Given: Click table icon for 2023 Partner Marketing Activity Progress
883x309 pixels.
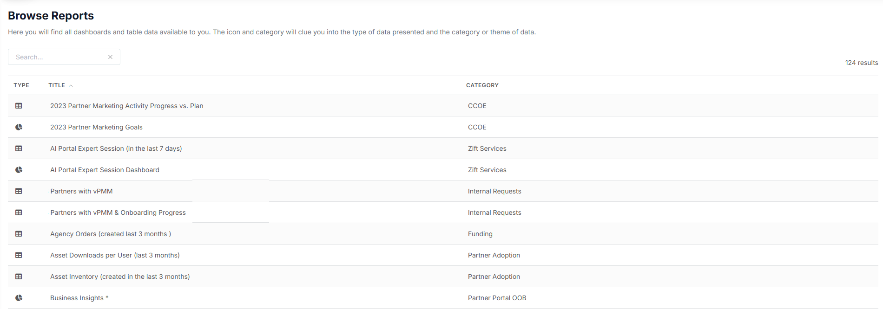Looking at the screenshot, I should point(19,106).
